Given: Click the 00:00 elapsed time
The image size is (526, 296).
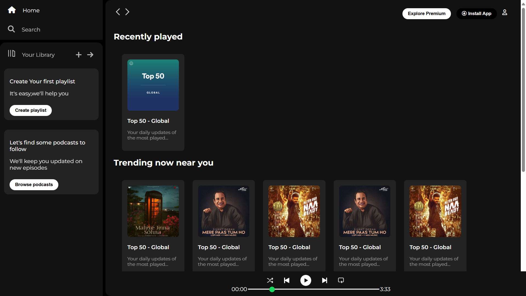Looking at the screenshot, I should pyautogui.click(x=239, y=289).
